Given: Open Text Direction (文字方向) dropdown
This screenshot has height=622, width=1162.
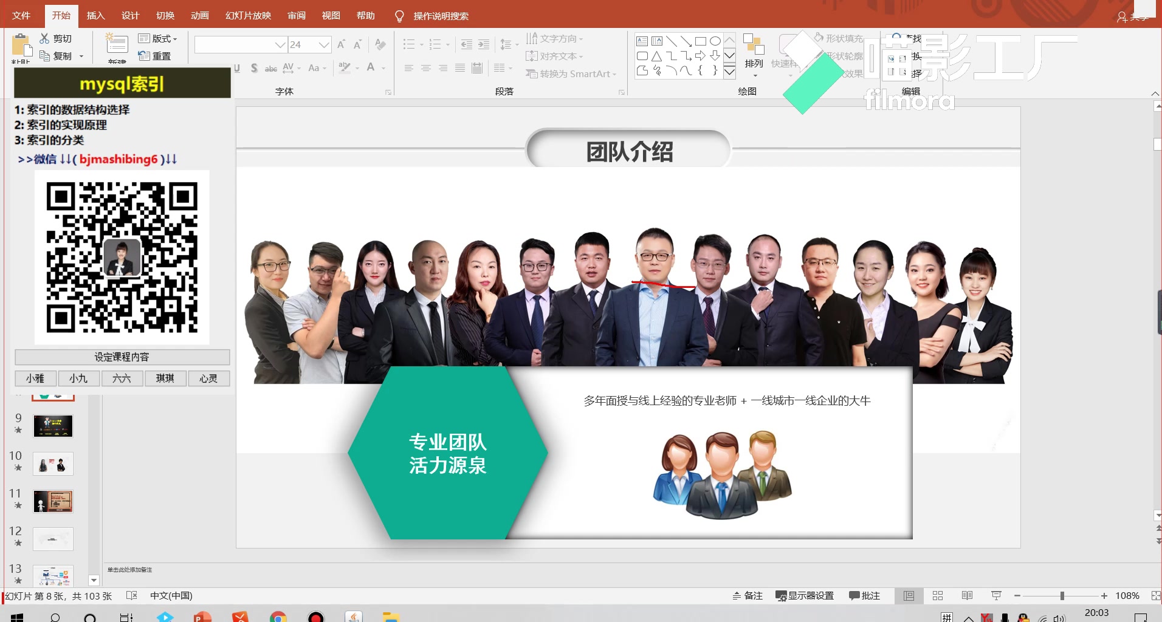Looking at the screenshot, I should click(x=554, y=38).
